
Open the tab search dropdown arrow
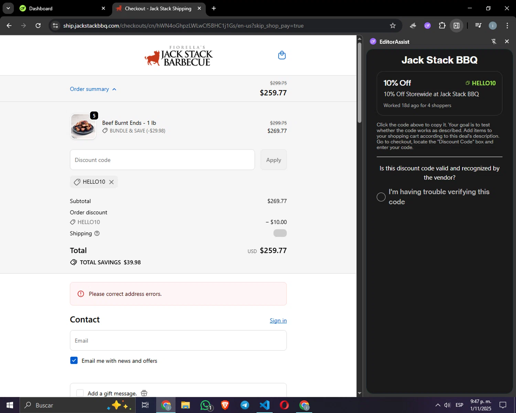pyautogui.click(x=8, y=8)
